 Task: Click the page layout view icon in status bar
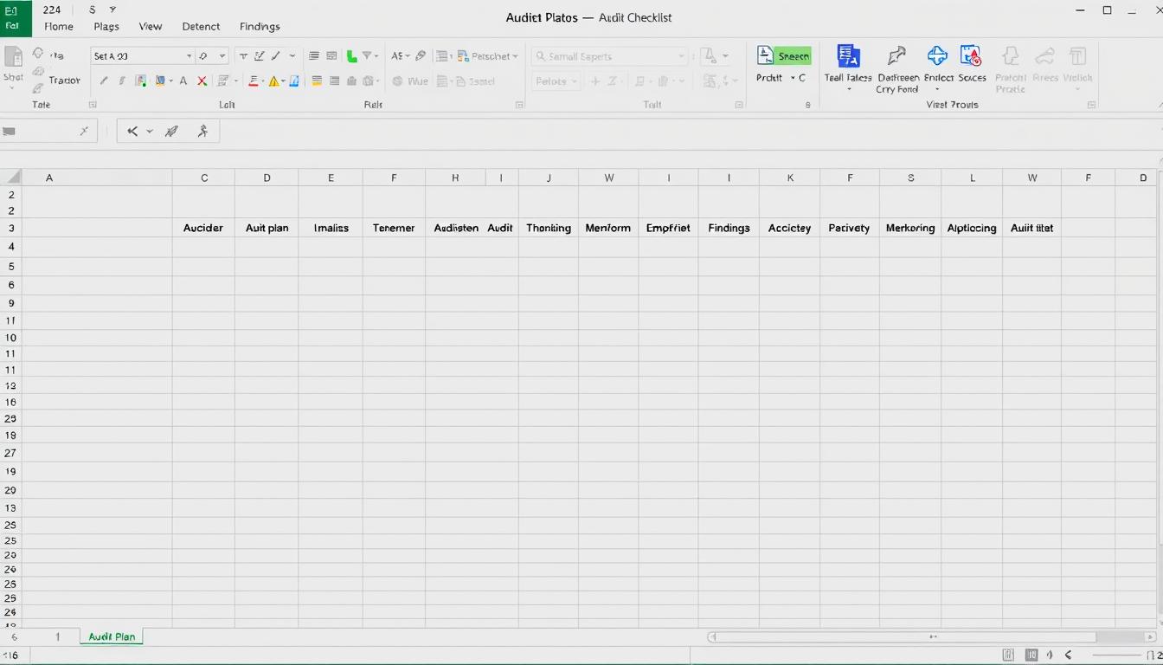point(1031,655)
